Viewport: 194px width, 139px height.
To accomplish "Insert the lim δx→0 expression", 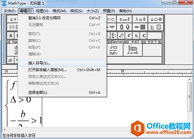I will [x=133, y=50].
